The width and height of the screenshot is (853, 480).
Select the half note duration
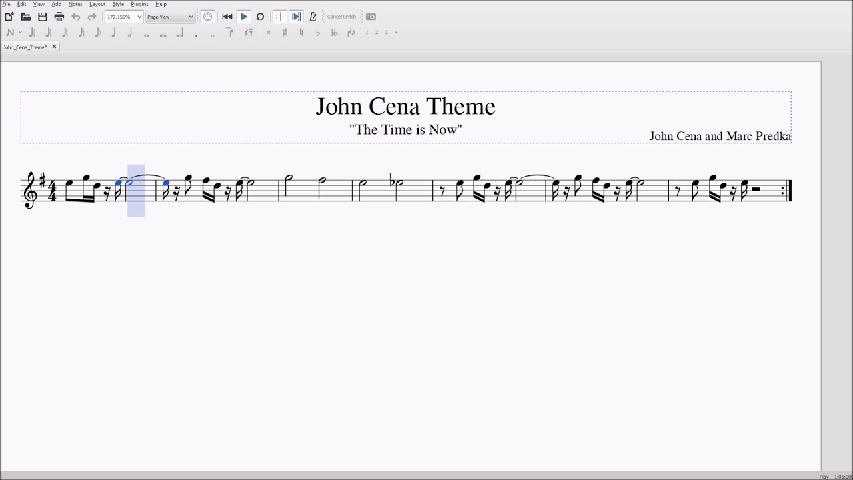(x=130, y=32)
